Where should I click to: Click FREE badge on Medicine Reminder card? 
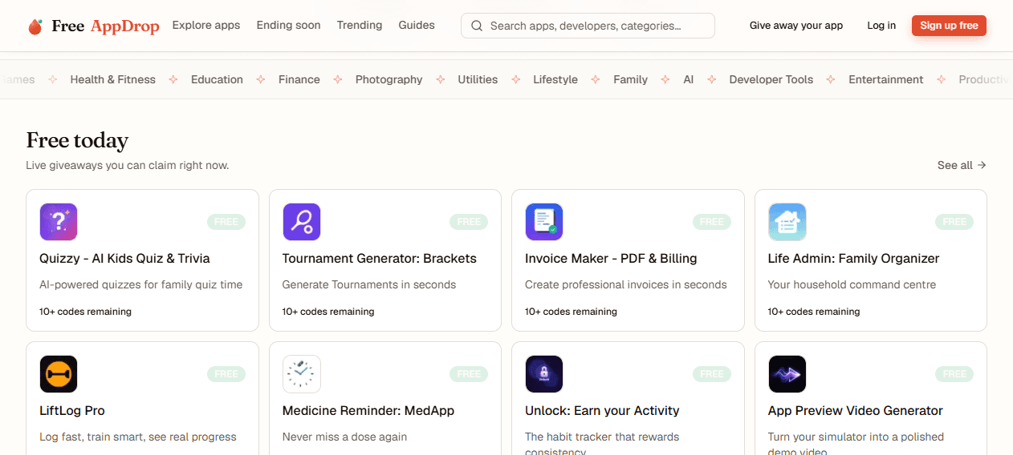point(469,374)
